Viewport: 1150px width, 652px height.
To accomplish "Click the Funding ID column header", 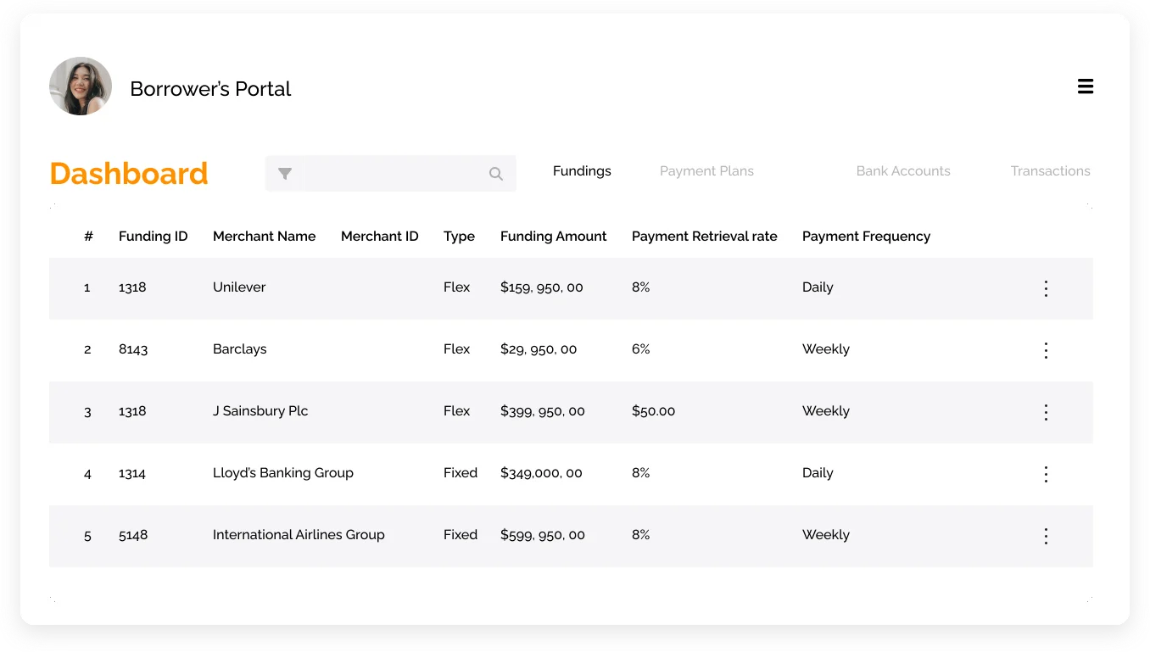I will click(153, 237).
